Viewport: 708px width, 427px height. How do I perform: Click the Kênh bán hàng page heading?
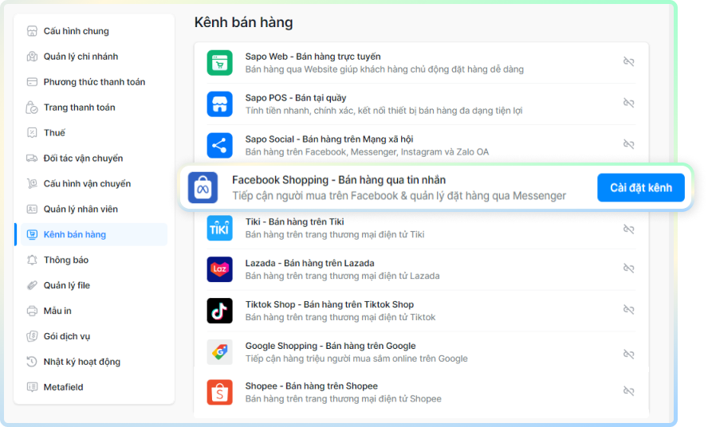tap(243, 22)
